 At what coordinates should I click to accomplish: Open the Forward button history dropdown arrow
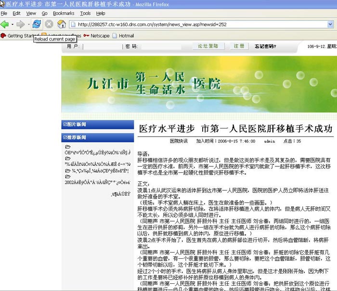[28, 24]
